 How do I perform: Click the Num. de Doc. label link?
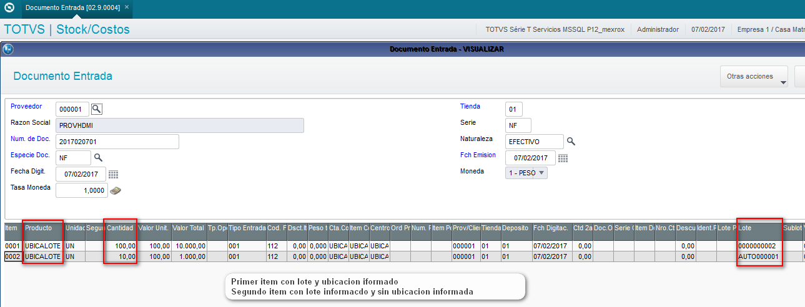point(31,138)
